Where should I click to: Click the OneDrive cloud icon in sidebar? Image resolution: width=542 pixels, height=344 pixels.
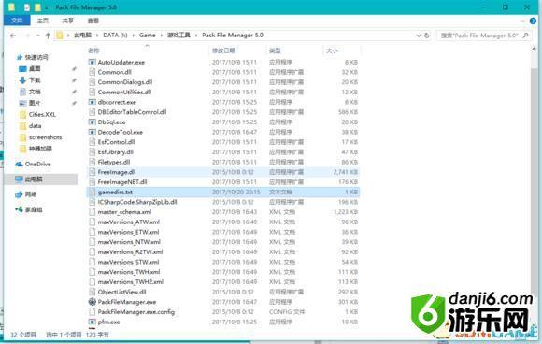click(x=19, y=165)
